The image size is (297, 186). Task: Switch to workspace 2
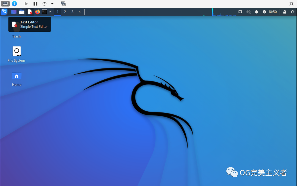[65, 12]
